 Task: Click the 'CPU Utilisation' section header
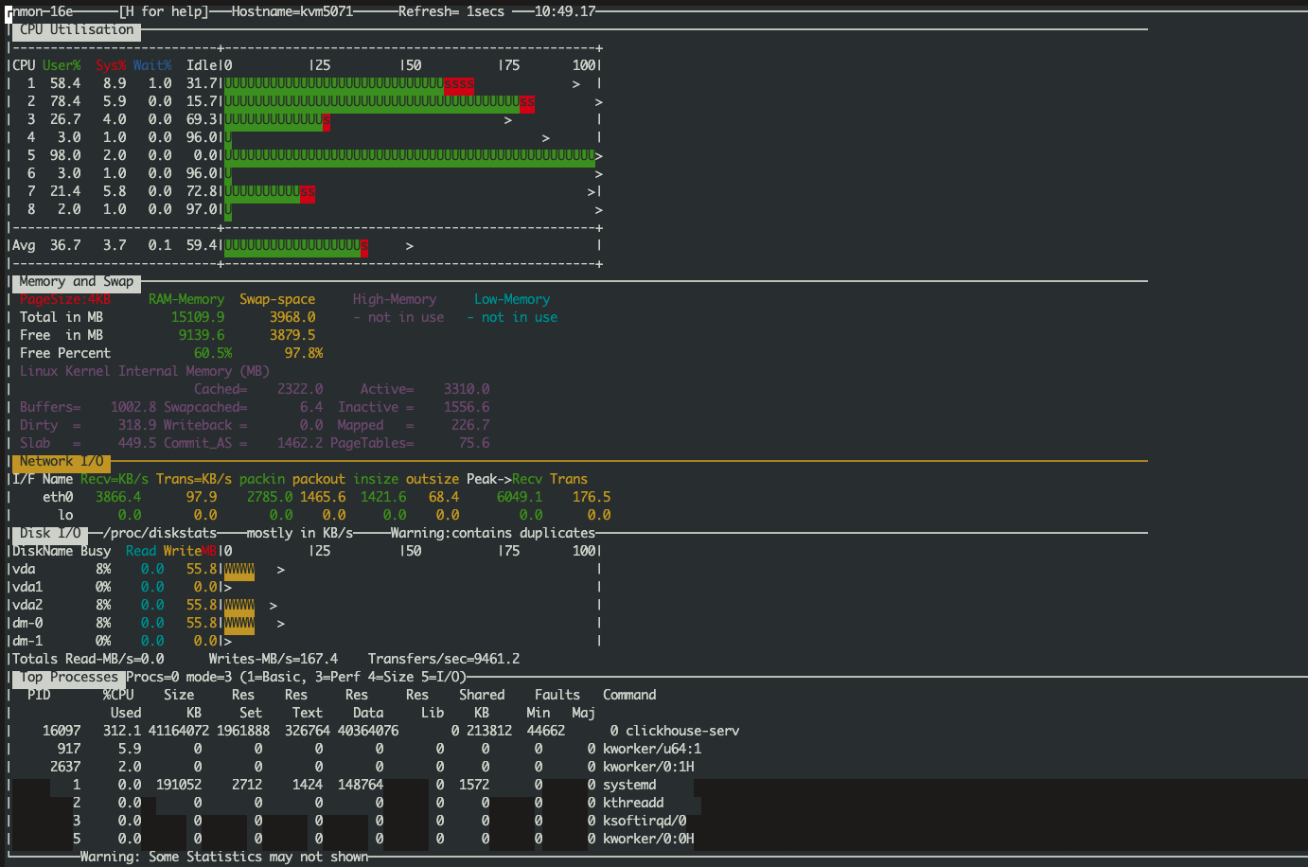(x=77, y=30)
